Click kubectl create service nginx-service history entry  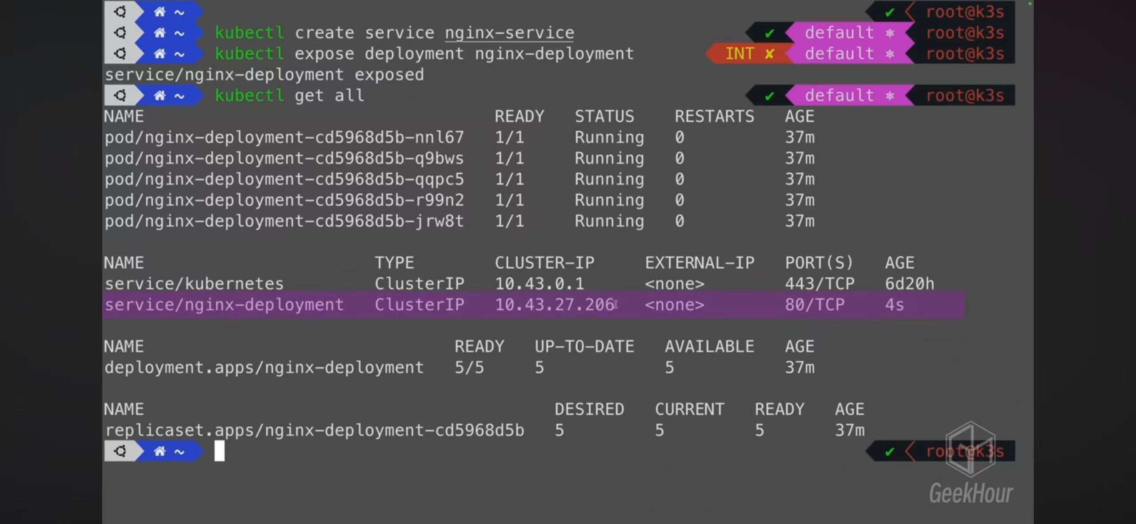pos(395,32)
